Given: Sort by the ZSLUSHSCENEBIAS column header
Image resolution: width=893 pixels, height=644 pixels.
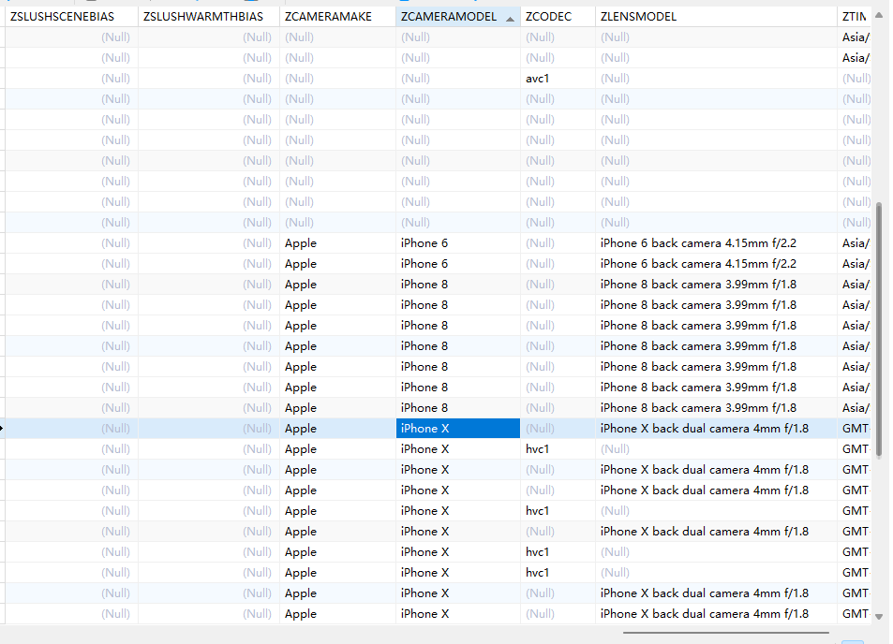Looking at the screenshot, I should pyautogui.click(x=72, y=17).
